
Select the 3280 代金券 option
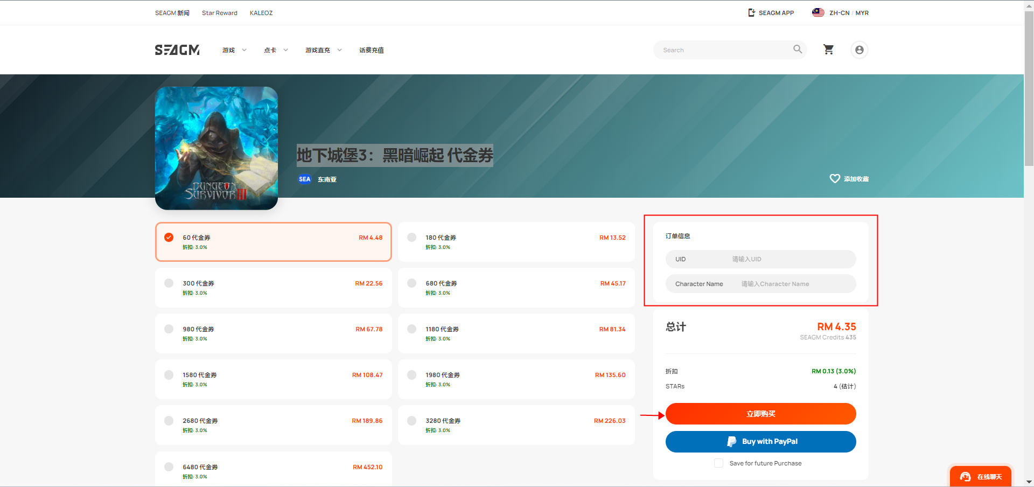(x=516, y=425)
